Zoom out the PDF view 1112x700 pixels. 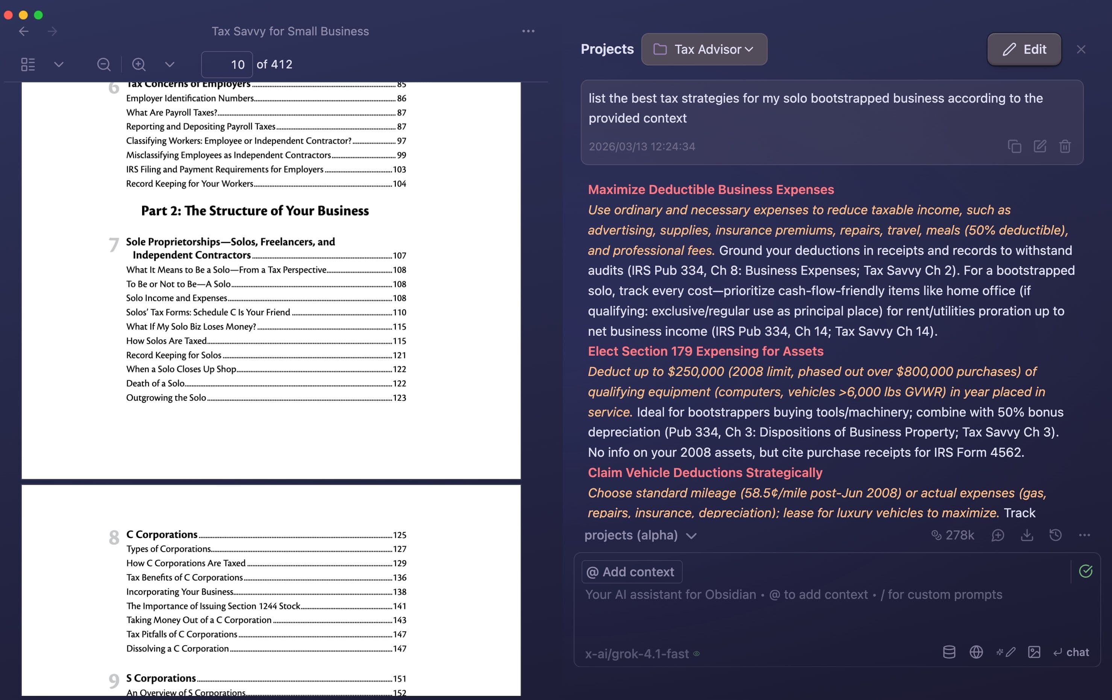pos(104,64)
